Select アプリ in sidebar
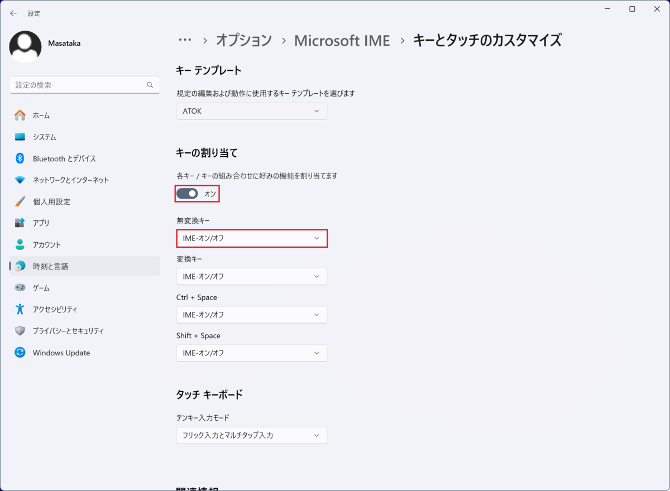 (x=41, y=223)
